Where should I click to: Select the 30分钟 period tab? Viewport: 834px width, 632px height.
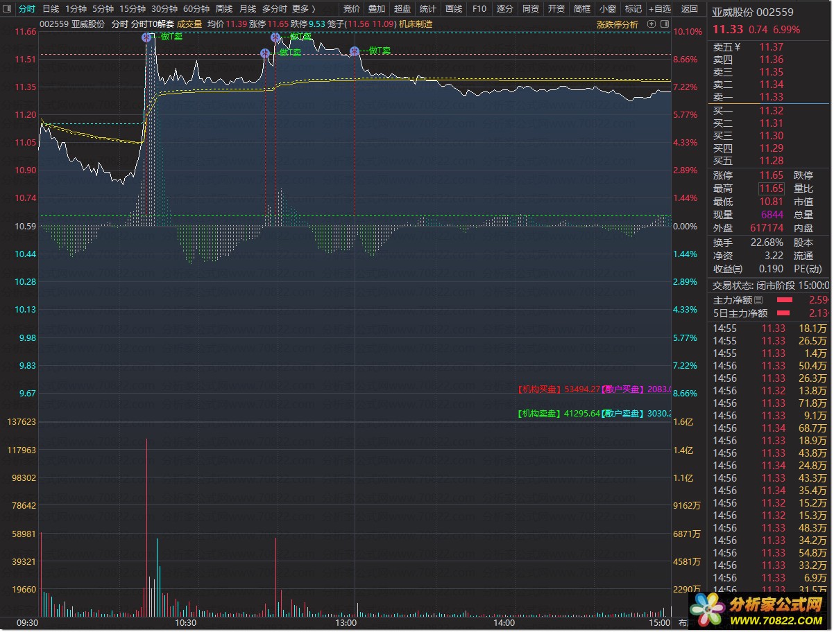click(164, 9)
